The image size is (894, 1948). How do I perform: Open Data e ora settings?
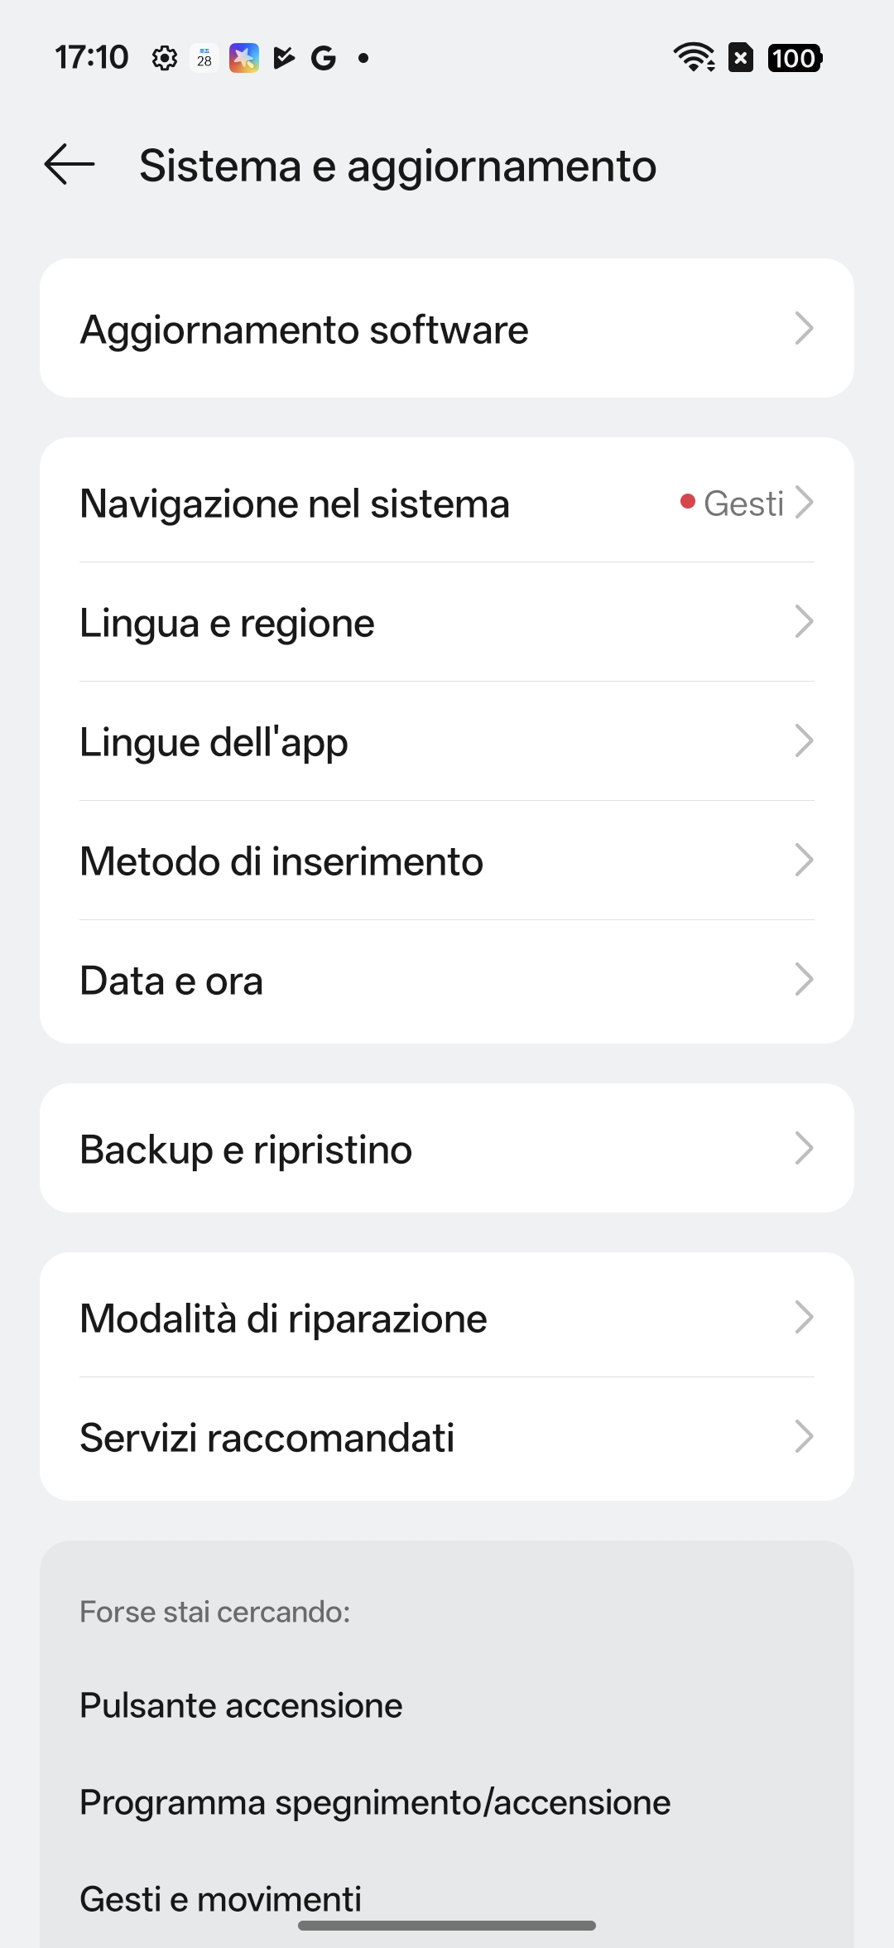pos(447,980)
